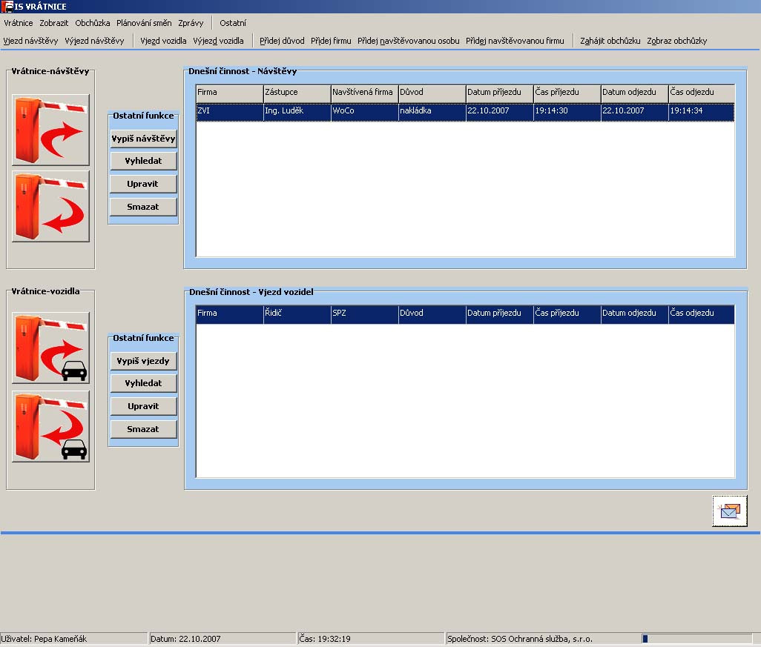Select Výjezd vozidla toolbar item
The width and height of the screenshot is (761, 647).
pyautogui.click(x=218, y=41)
